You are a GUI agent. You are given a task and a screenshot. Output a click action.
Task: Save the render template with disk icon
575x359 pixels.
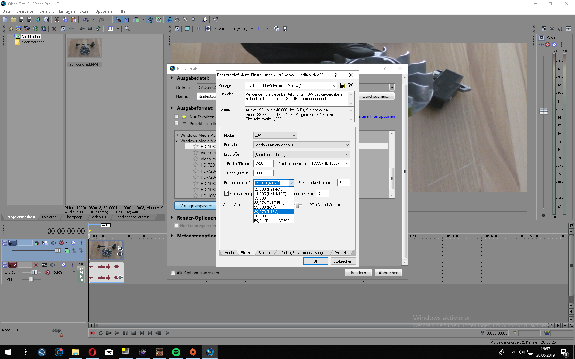[343, 85]
